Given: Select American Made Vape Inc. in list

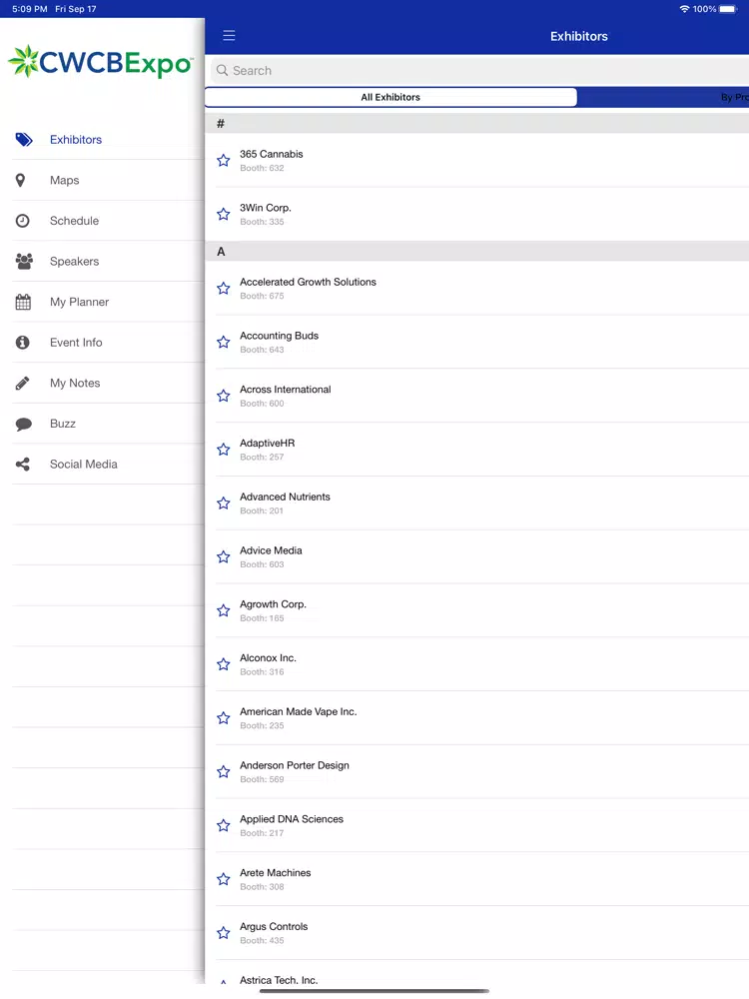Looking at the screenshot, I should 477,718.
